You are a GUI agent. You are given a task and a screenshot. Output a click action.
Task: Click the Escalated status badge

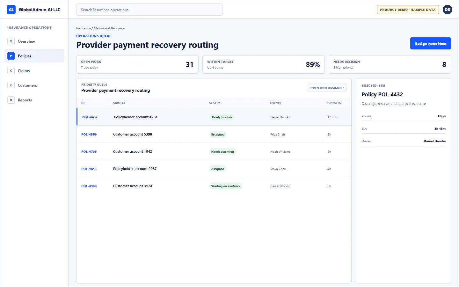(218, 135)
